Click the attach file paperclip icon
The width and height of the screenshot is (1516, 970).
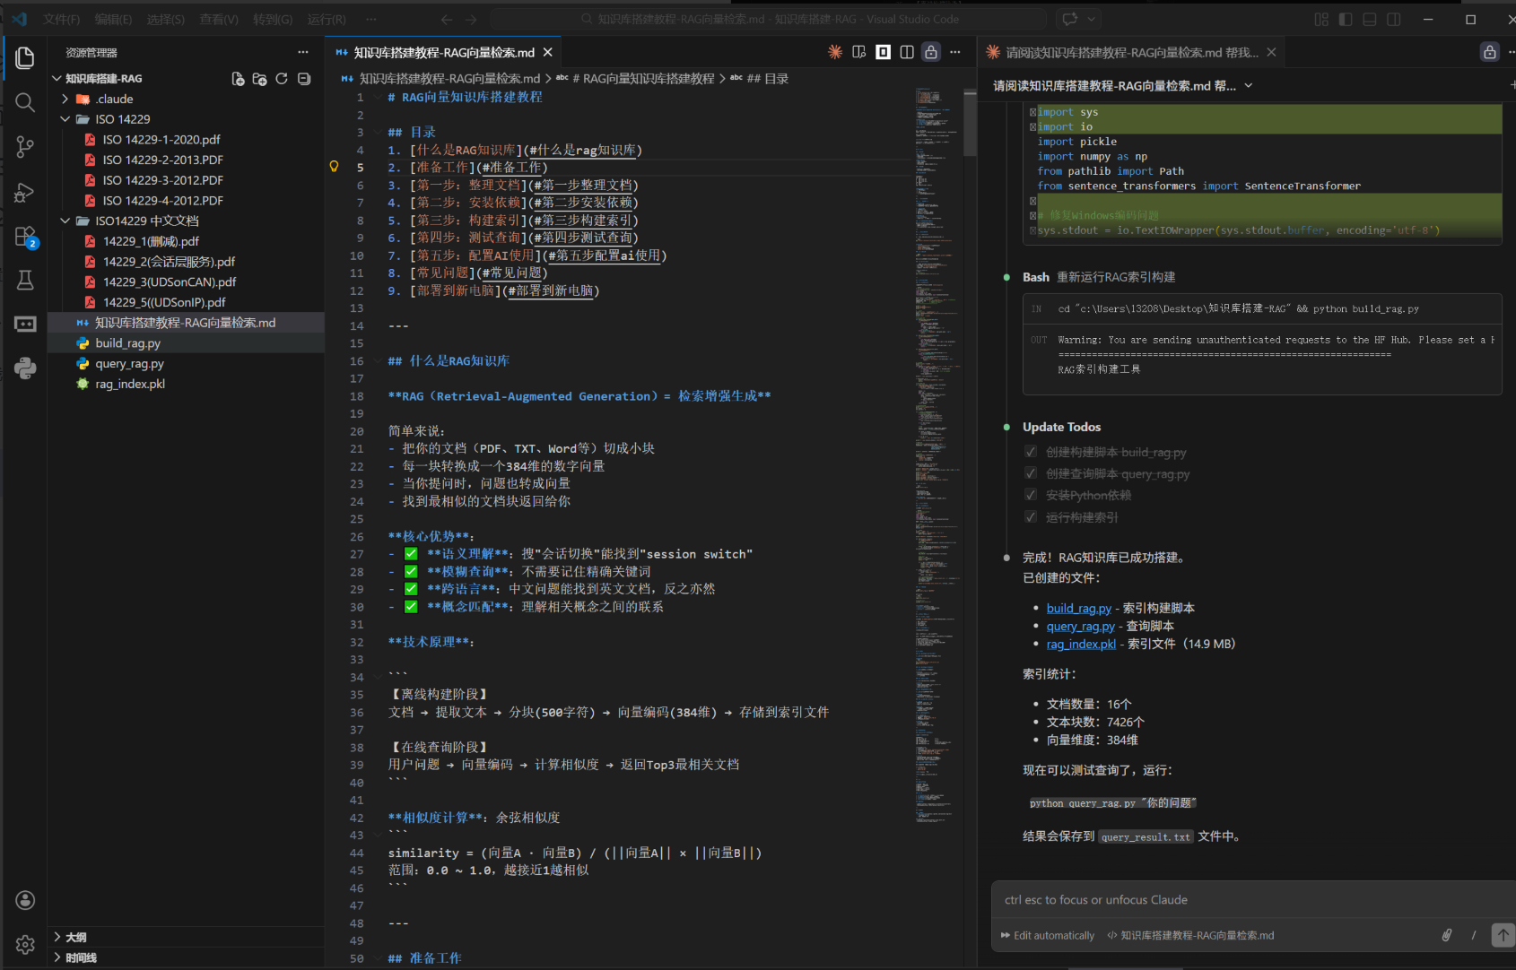point(1447,935)
